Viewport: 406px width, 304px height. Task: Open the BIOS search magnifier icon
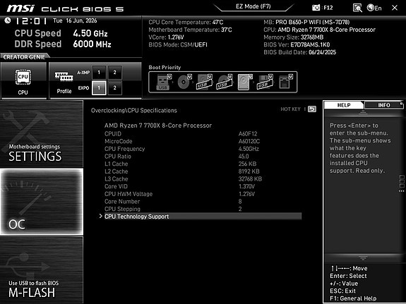point(357,8)
